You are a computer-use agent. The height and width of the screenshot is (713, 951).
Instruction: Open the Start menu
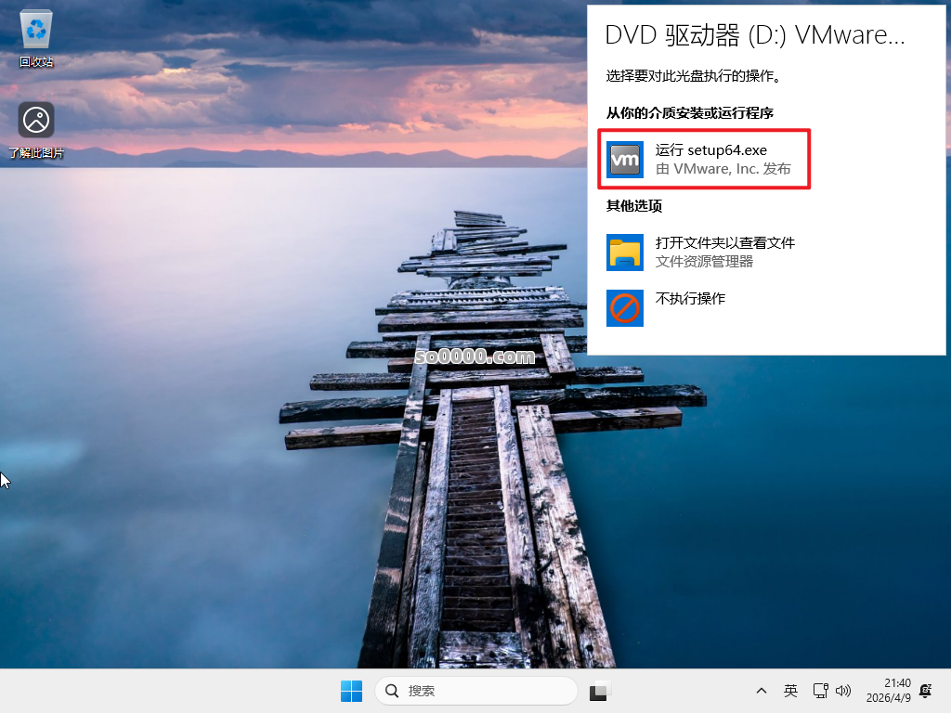coord(351,691)
